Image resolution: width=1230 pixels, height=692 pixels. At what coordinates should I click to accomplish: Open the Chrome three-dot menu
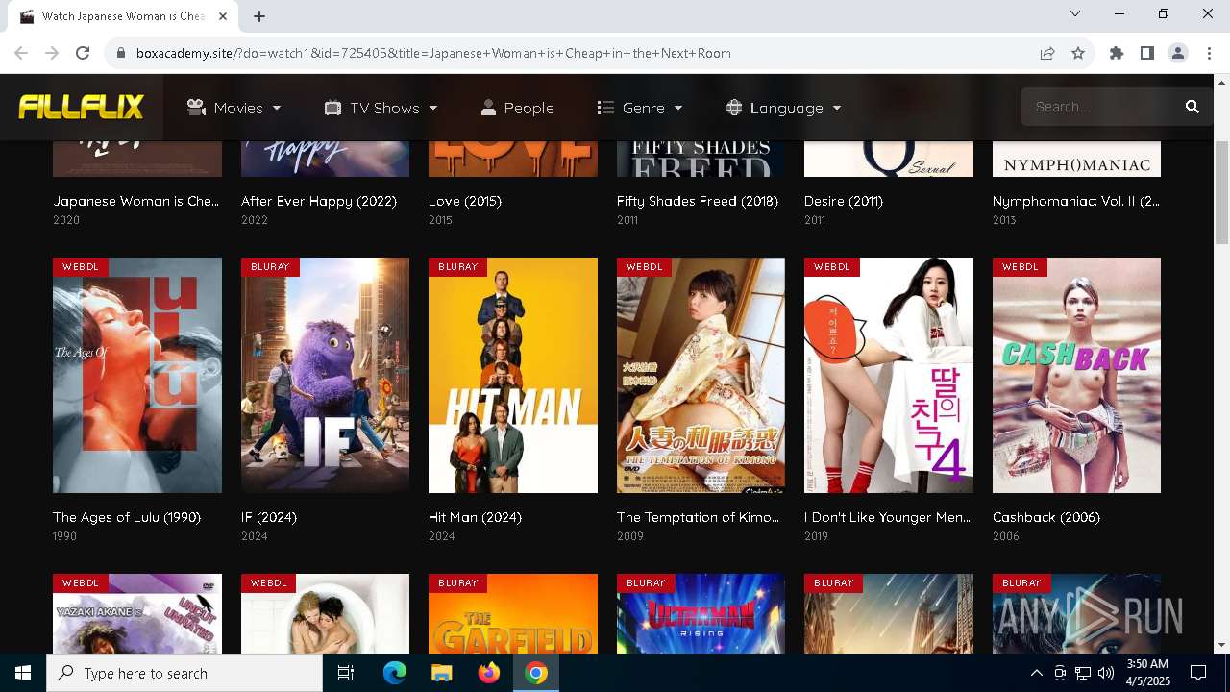coord(1209,53)
